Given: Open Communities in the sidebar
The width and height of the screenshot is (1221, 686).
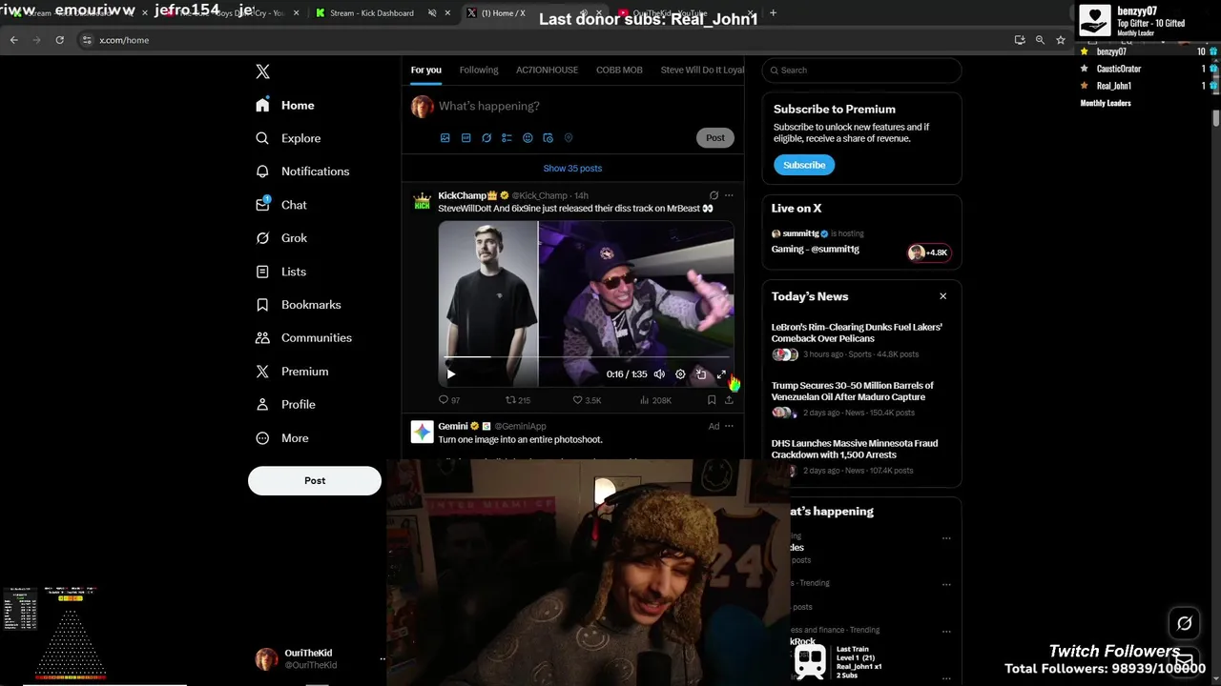Looking at the screenshot, I should click(303, 338).
